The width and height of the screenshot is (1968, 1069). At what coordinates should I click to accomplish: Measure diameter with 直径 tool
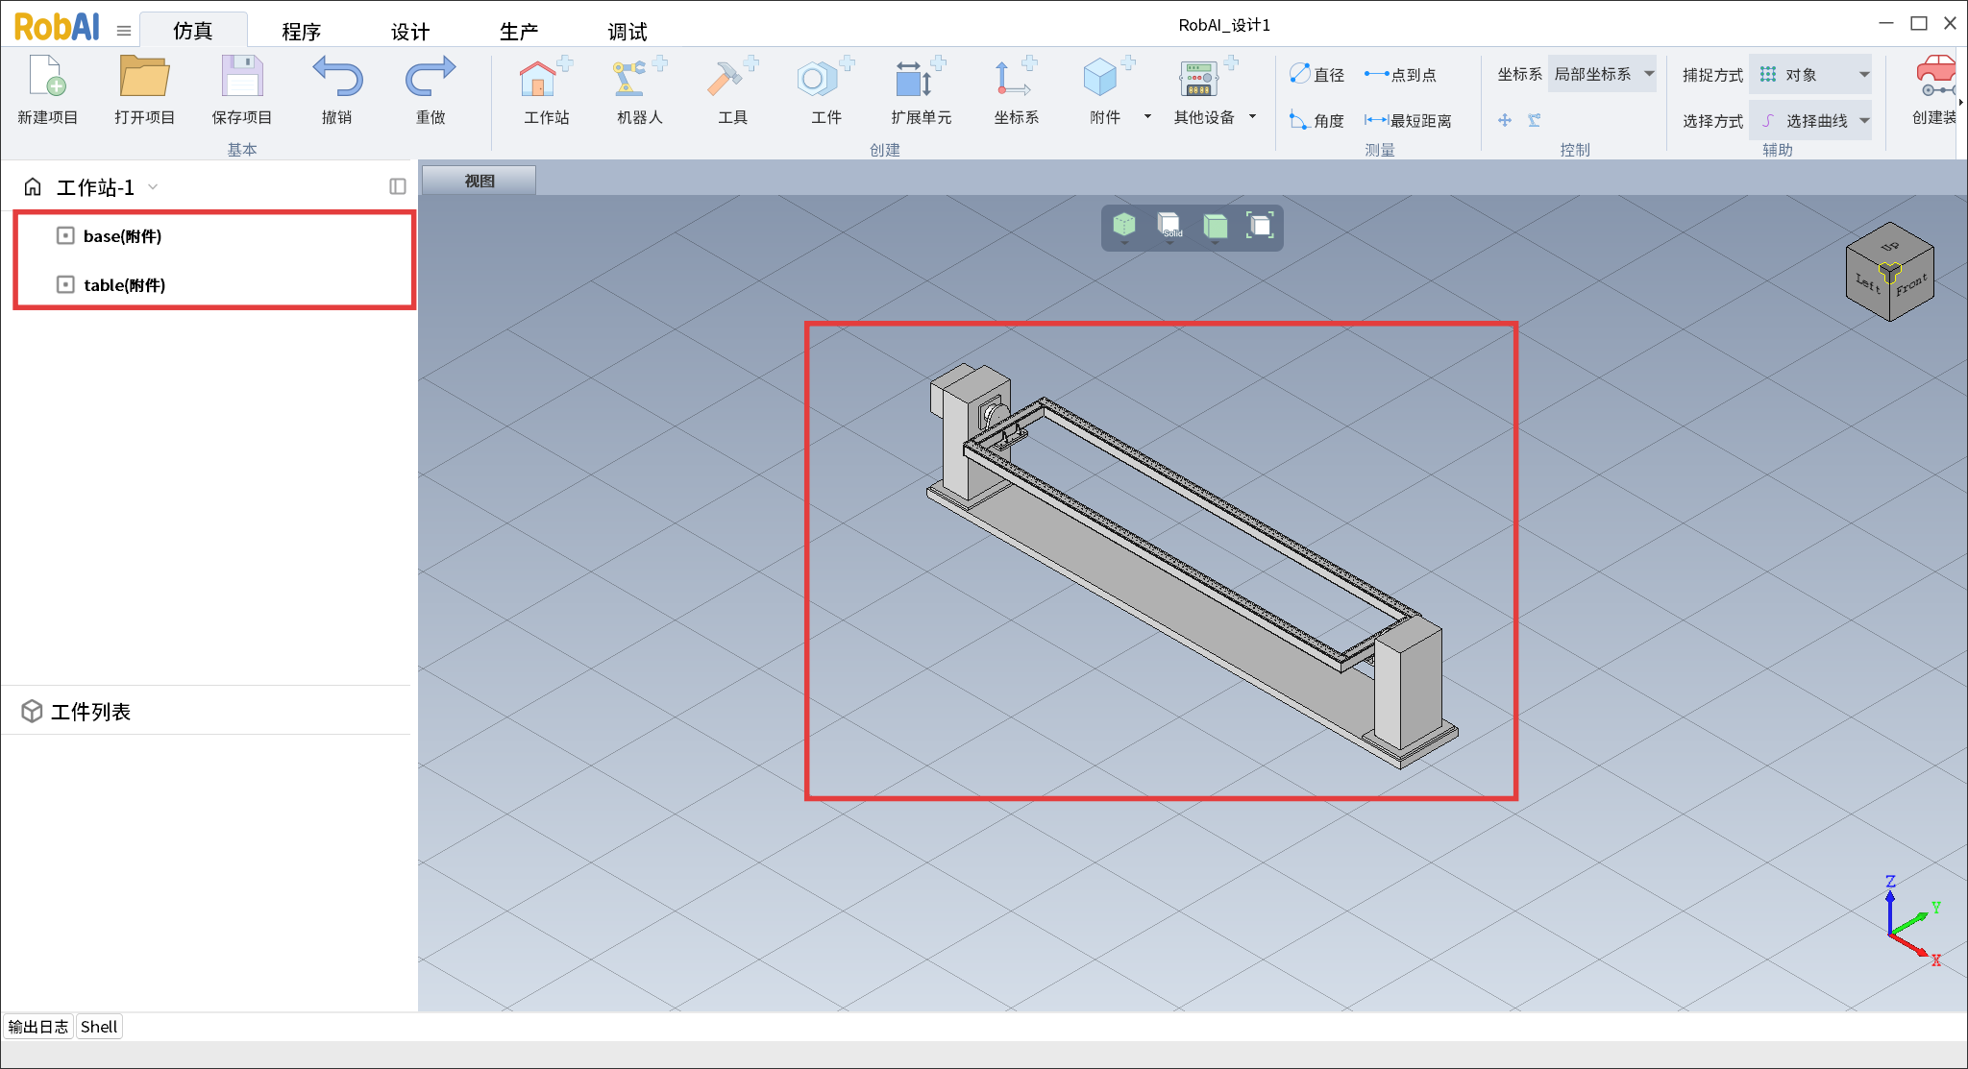pyautogui.click(x=1316, y=74)
